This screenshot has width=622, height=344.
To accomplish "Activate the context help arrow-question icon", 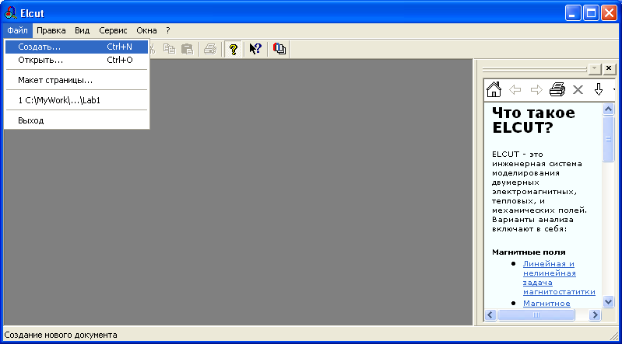I will click(255, 49).
